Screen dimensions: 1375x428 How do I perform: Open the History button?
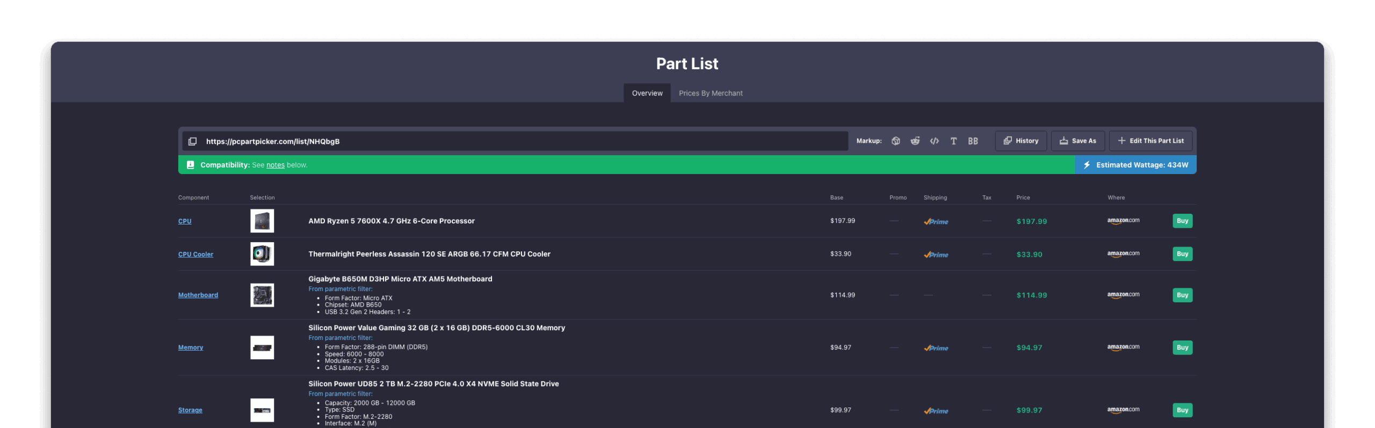click(1021, 141)
